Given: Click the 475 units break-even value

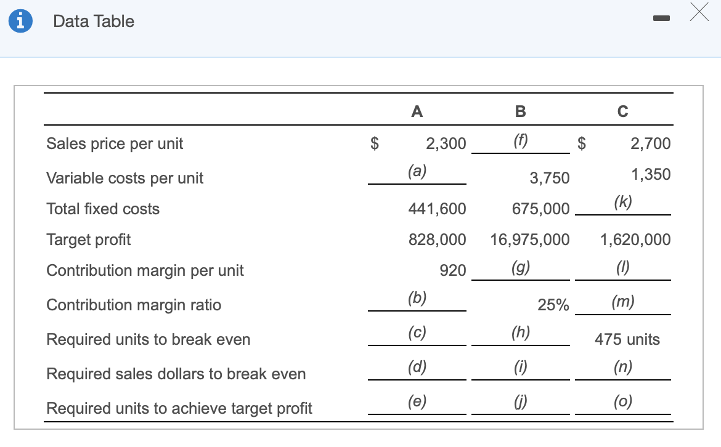Looking at the screenshot, I should [627, 339].
